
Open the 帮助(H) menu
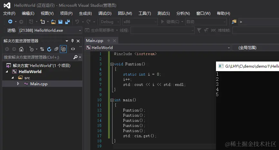(x=223, y=13)
